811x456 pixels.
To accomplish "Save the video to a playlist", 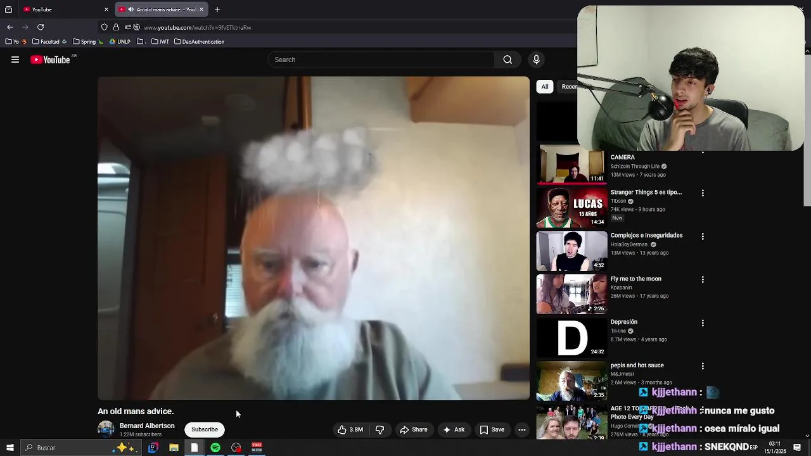I will pos(492,429).
